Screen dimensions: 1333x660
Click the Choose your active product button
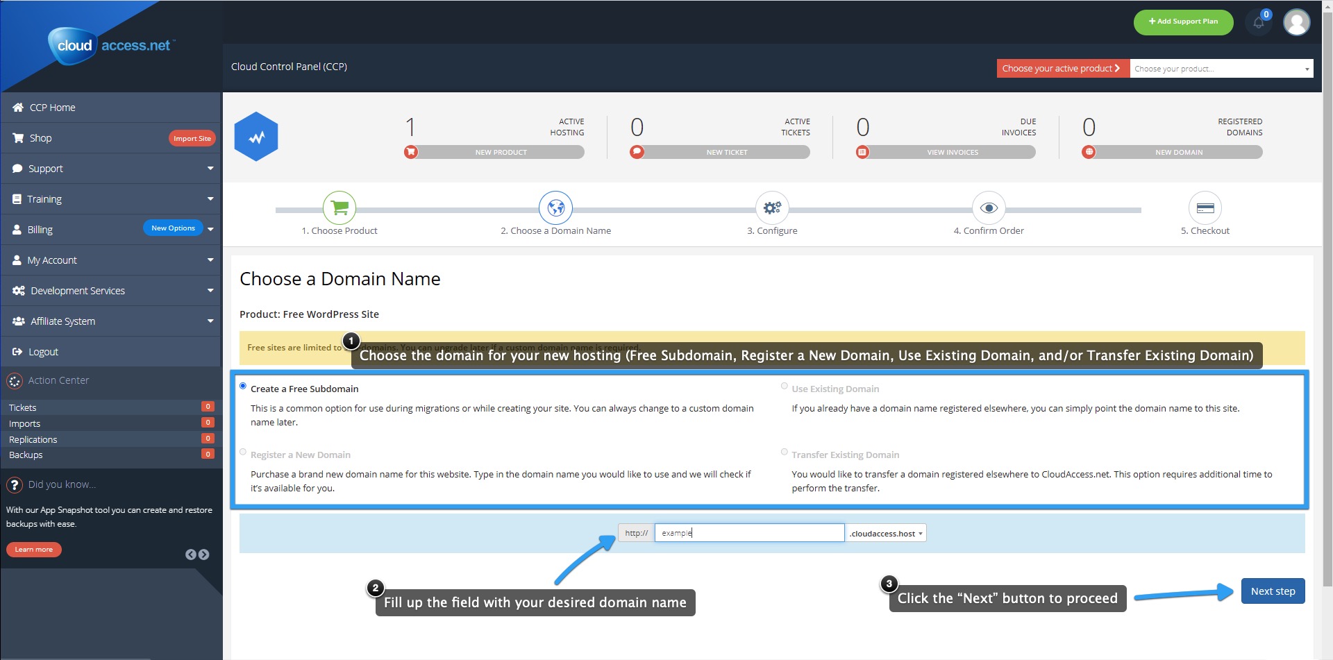1063,69
